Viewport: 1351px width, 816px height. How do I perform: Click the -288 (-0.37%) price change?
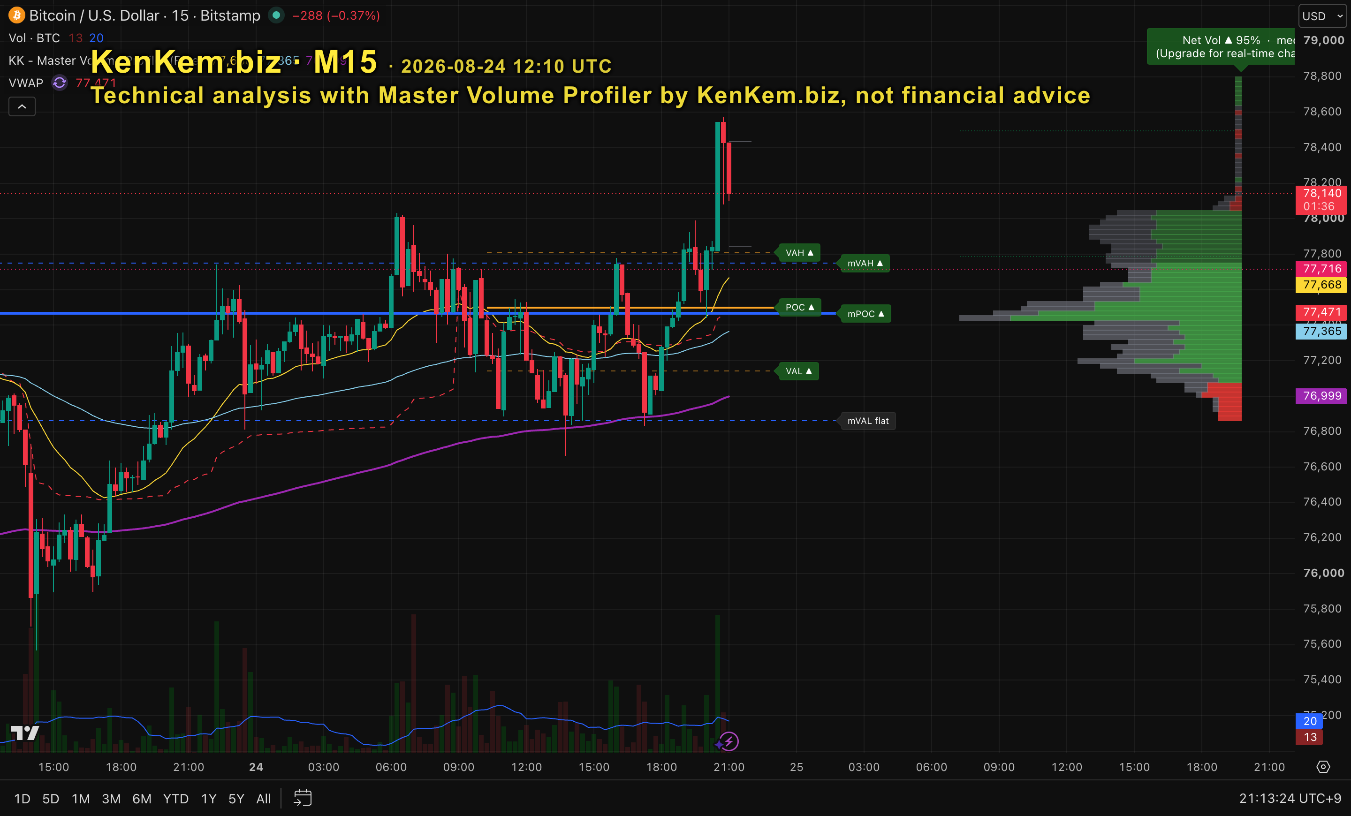(336, 15)
